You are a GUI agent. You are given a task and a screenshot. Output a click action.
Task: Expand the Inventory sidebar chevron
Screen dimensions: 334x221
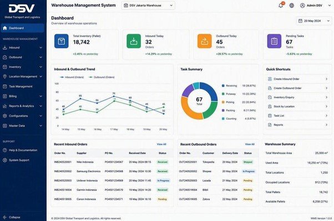41,67
